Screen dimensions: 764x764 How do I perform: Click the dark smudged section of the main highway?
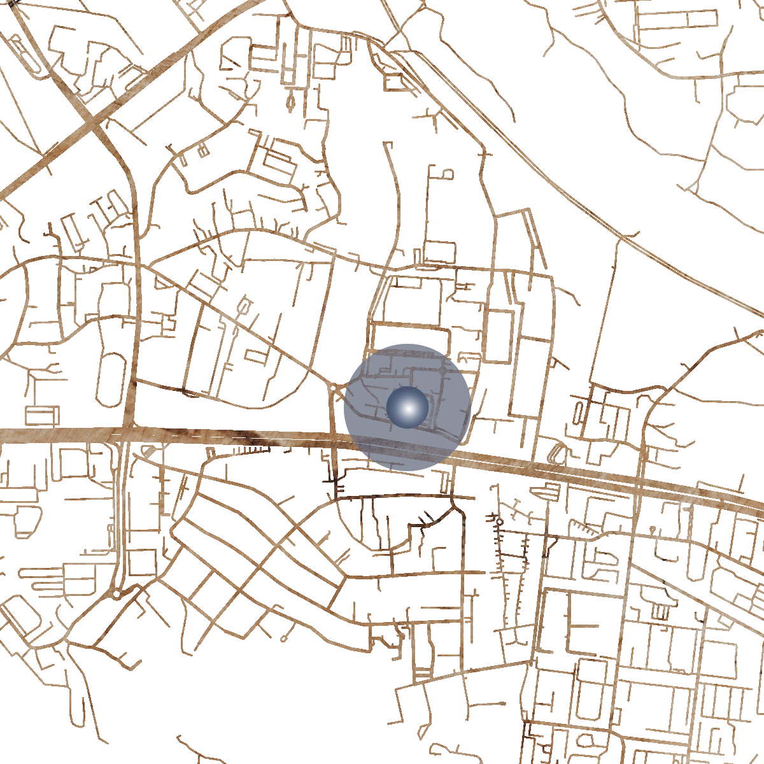coord(255,437)
